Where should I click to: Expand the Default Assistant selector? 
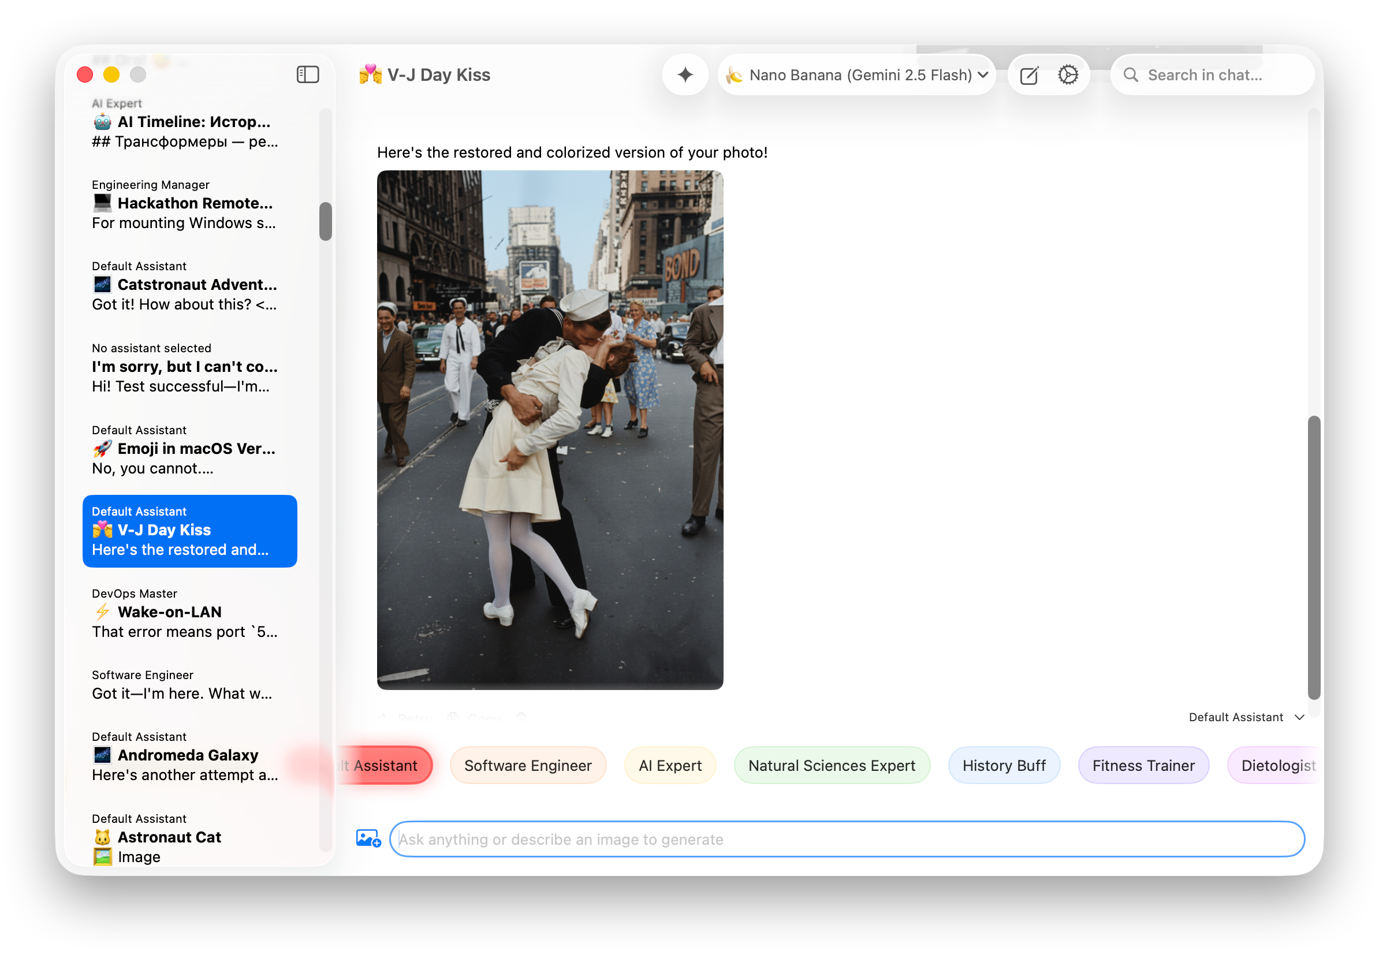(1246, 717)
